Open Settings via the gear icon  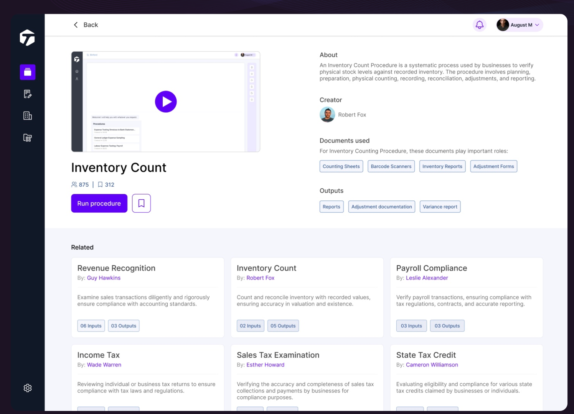point(27,388)
